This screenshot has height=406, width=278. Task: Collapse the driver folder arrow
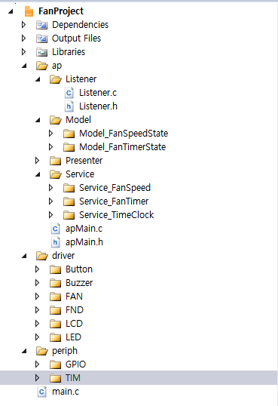(x=24, y=256)
